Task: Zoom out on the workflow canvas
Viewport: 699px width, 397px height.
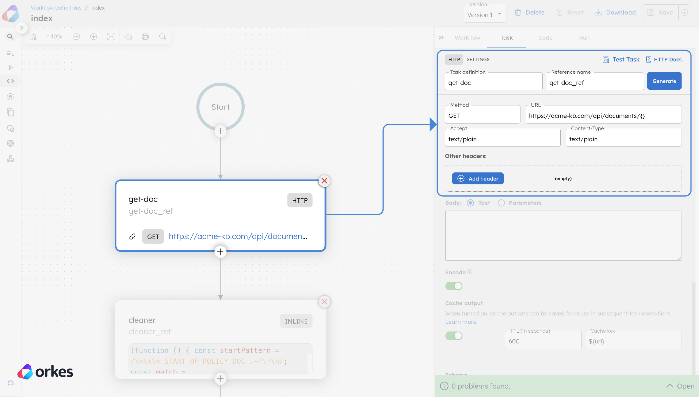Action: tap(76, 36)
